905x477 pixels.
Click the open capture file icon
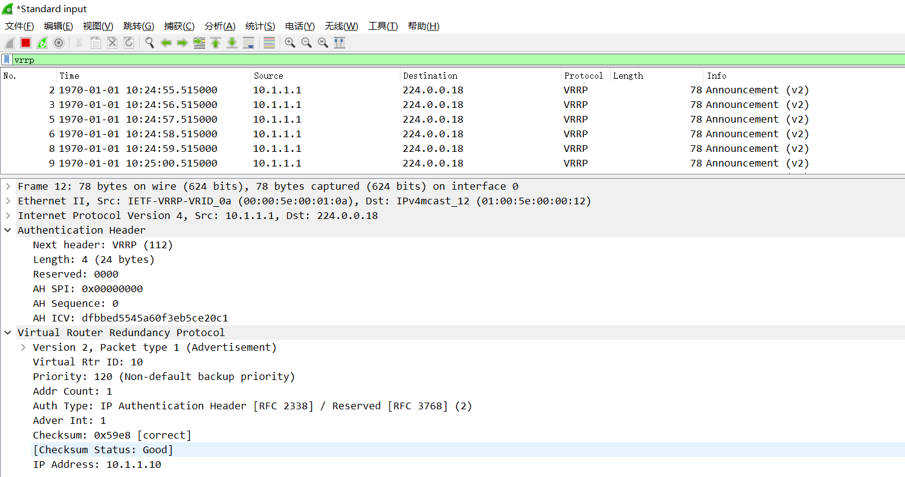[x=79, y=43]
